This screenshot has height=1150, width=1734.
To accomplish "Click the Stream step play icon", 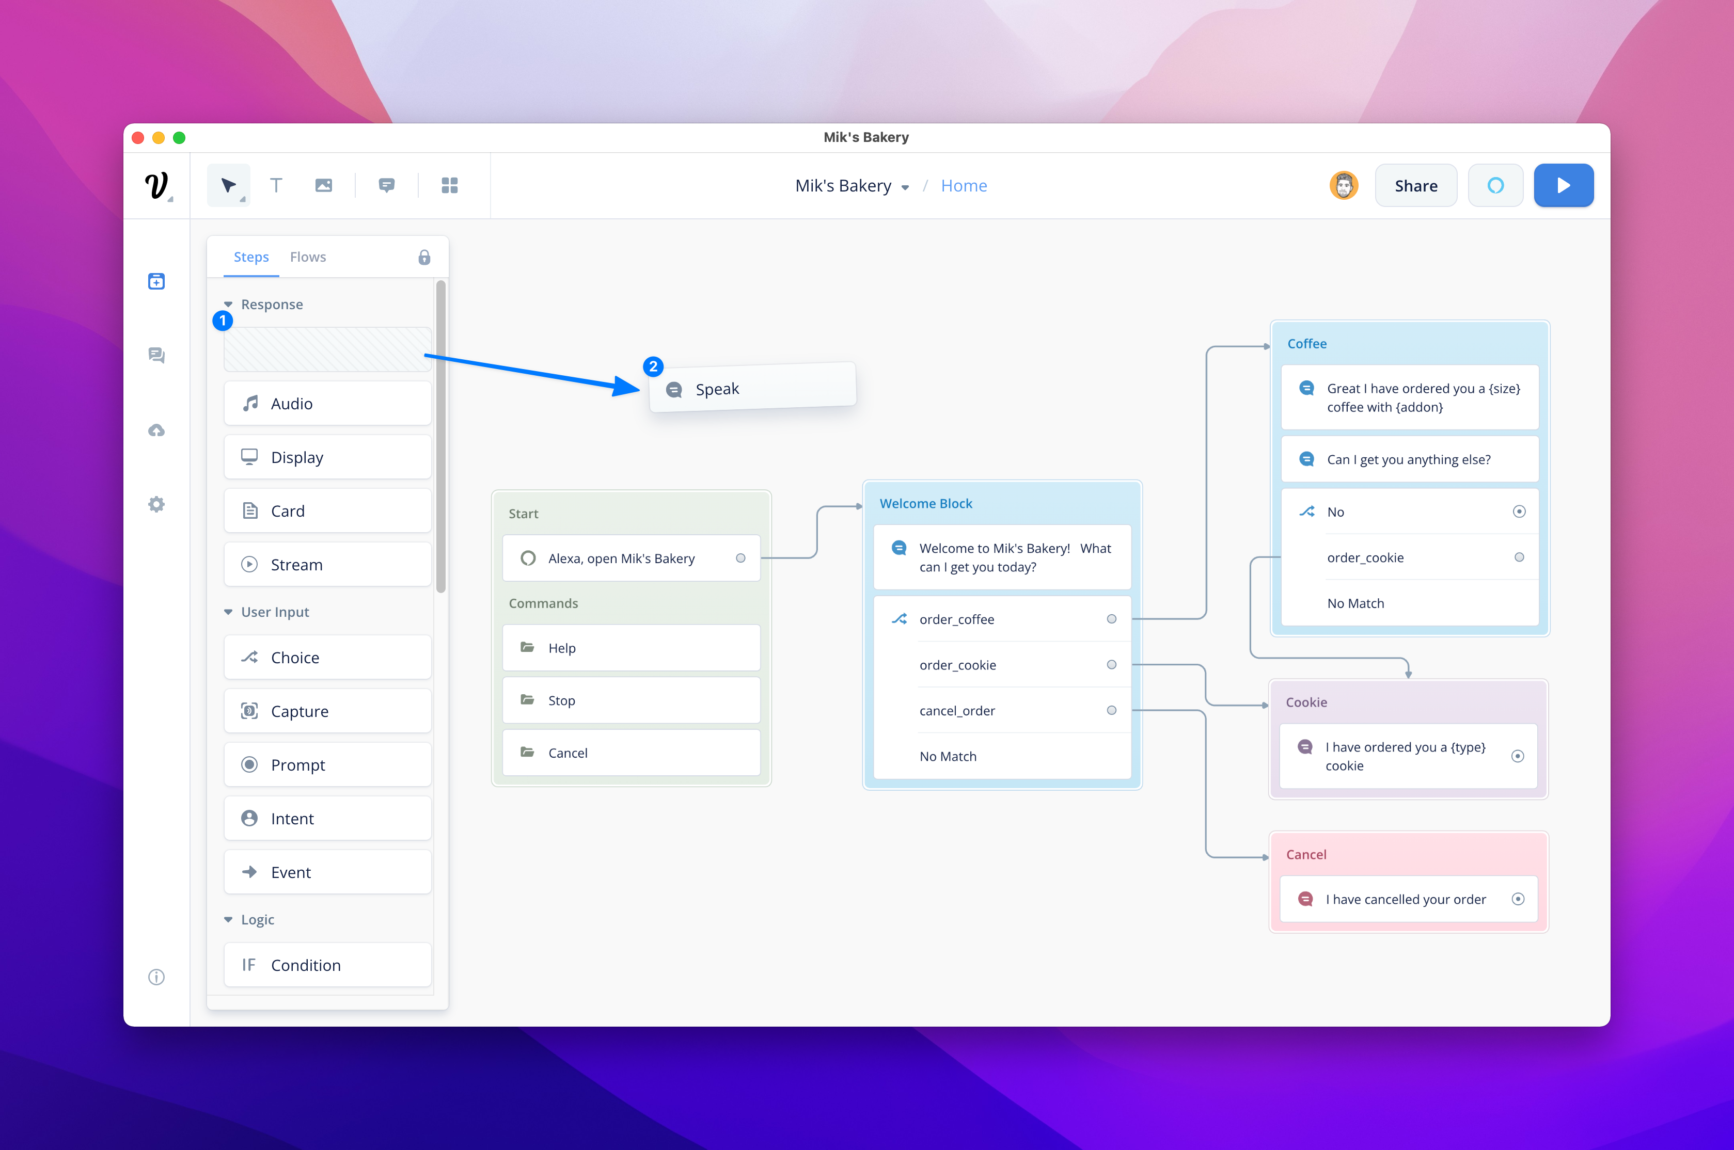I will coord(249,564).
